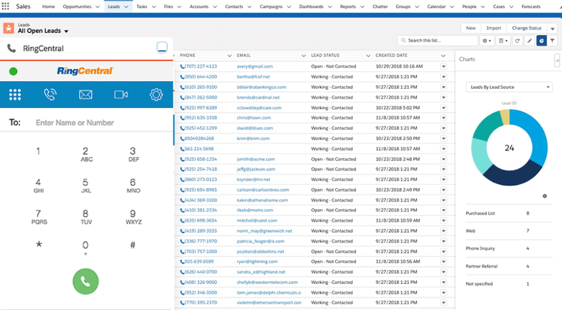Click the refresh list icon
The width and height of the screenshot is (562, 310).
(x=517, y=40)
